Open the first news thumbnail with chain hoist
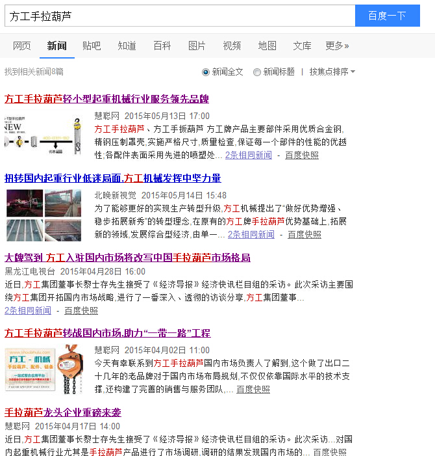This screenshot has width=435, height=456. click(x=43, y=135)
